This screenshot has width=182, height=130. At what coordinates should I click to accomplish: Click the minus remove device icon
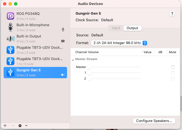[x=13, y=126]
